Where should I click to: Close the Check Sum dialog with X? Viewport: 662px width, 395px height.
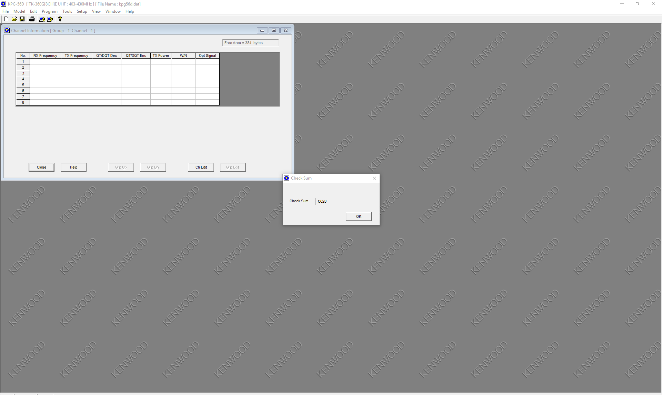[374, 178]
